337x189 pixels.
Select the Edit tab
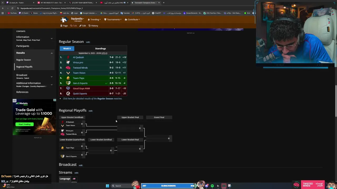(83, 26)
